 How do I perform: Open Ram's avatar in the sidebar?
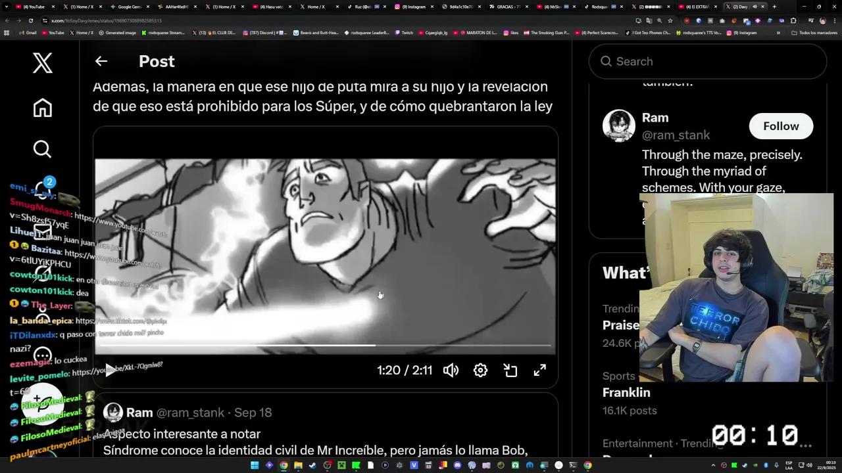coord(619,126)
